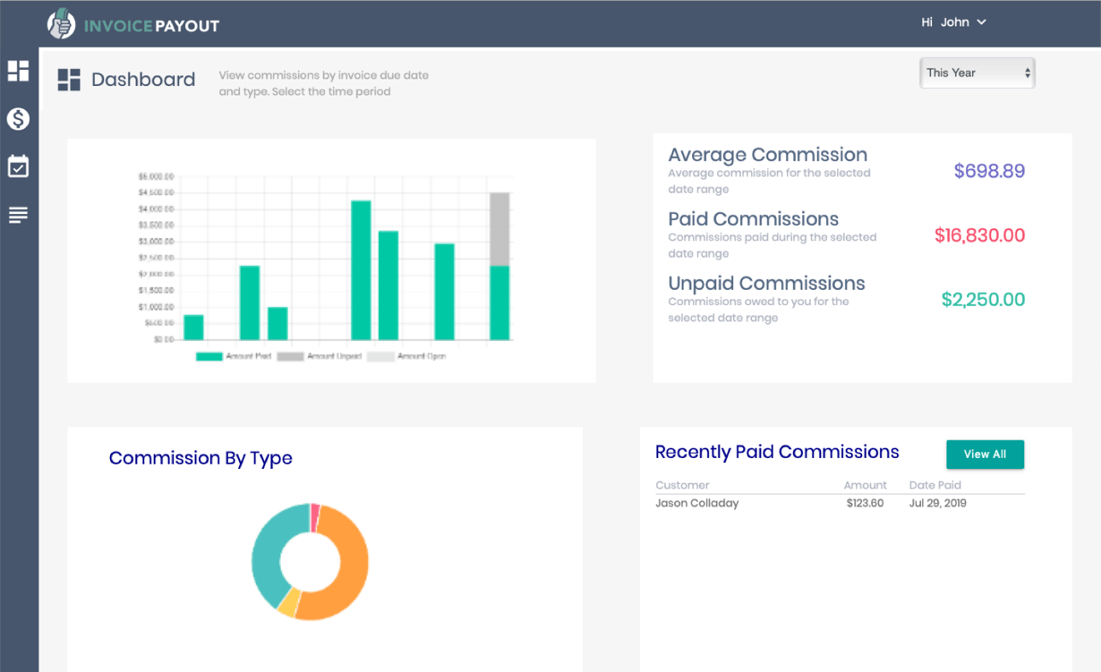Expand the Hi John account menu chevron
Image resolution: width=1101 pixels, height=672 pixels.
pos(981,21)
